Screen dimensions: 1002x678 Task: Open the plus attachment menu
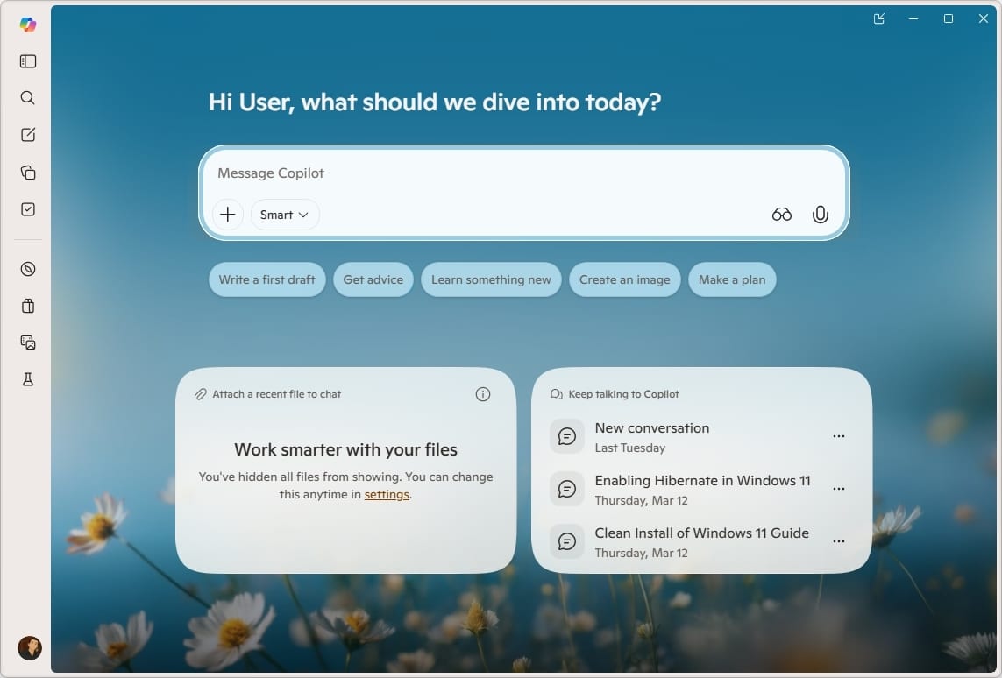(228, 215)
